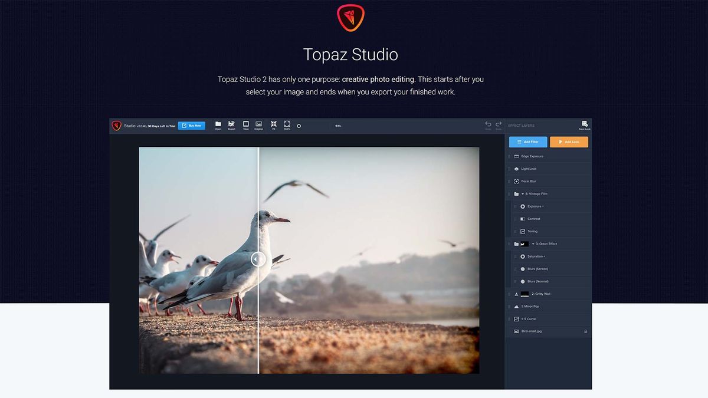708x398 pixels.
Task: Click the lock icon on Bird-small.jpg
Action: coord(586,331)
